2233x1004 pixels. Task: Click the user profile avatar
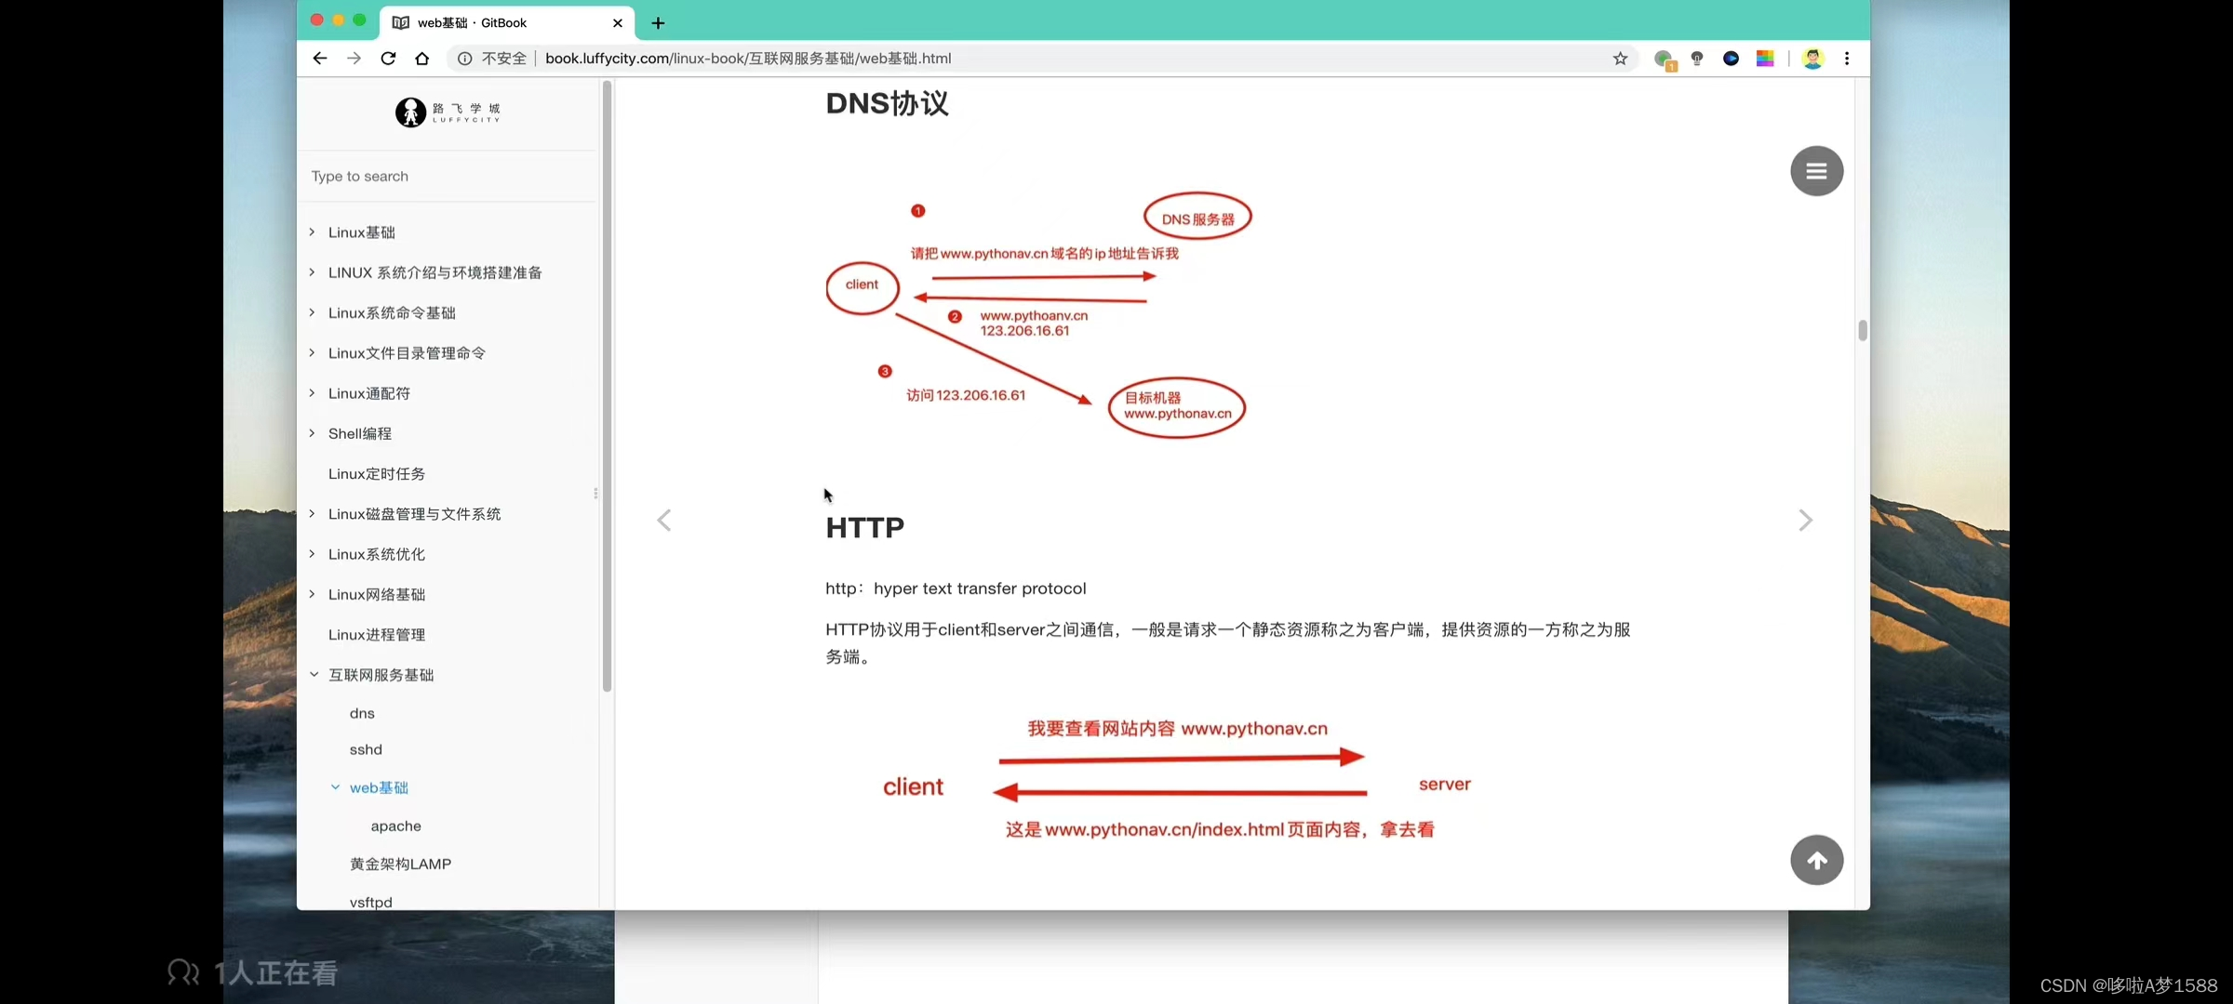[x=1812, y=59]
